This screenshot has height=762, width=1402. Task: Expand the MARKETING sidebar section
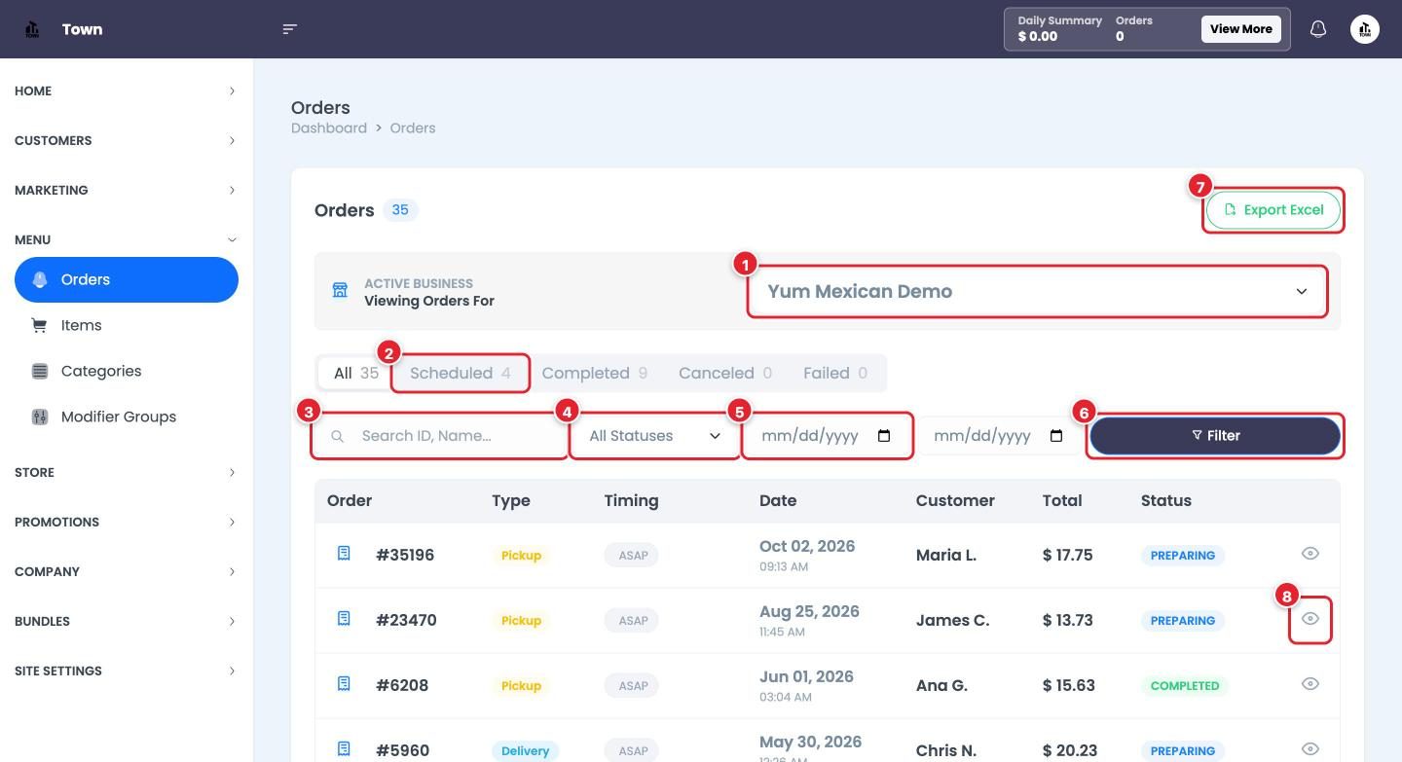click(127, 190)
